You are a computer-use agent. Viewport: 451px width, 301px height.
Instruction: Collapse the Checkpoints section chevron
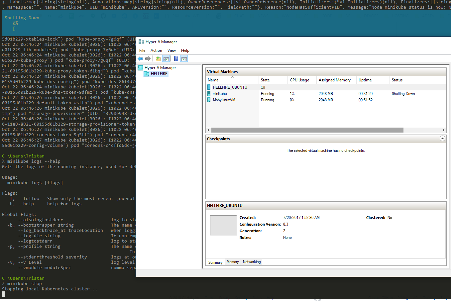442,139
